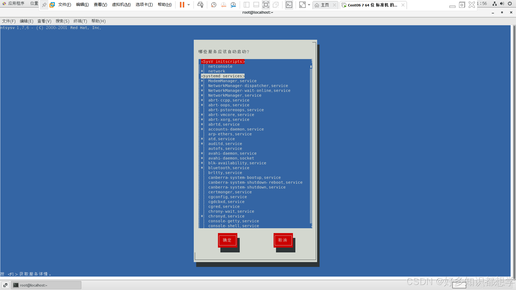This screenshot has width=516, height=290.
Task: Click the service list scrollbar
Action: click(311, 145)
